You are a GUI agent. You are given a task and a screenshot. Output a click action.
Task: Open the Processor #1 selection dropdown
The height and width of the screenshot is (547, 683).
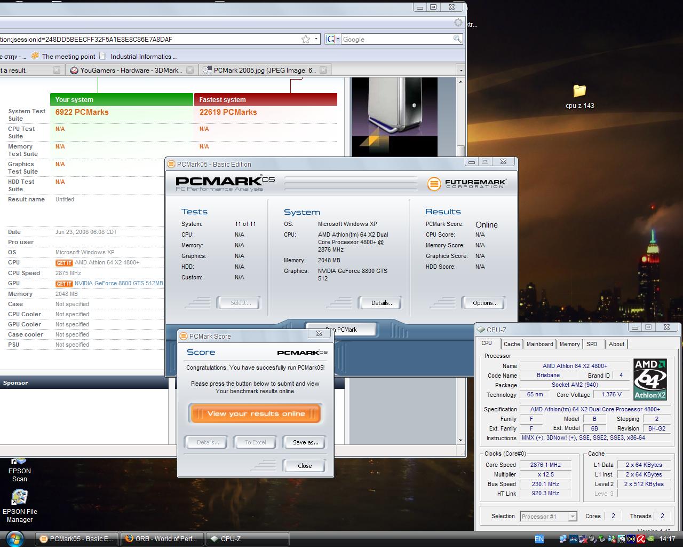click(548, 517)
